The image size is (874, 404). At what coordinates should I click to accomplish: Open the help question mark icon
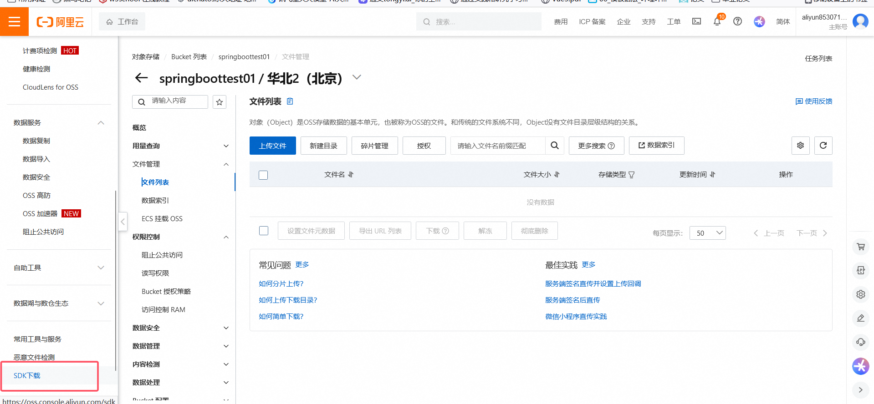737,21
